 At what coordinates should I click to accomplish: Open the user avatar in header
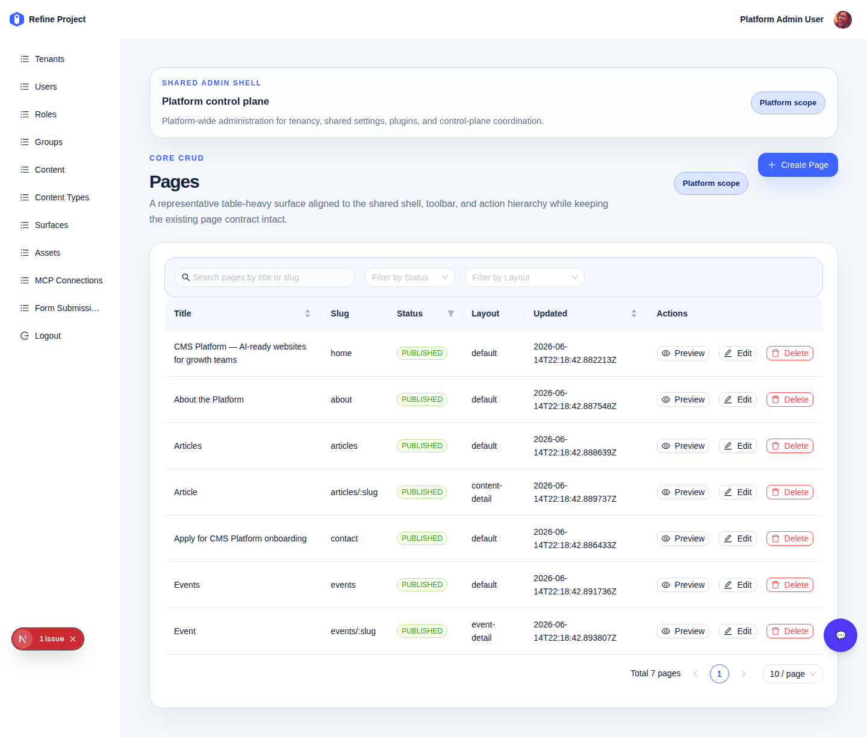pyautogui.click(x=843, y=19)
